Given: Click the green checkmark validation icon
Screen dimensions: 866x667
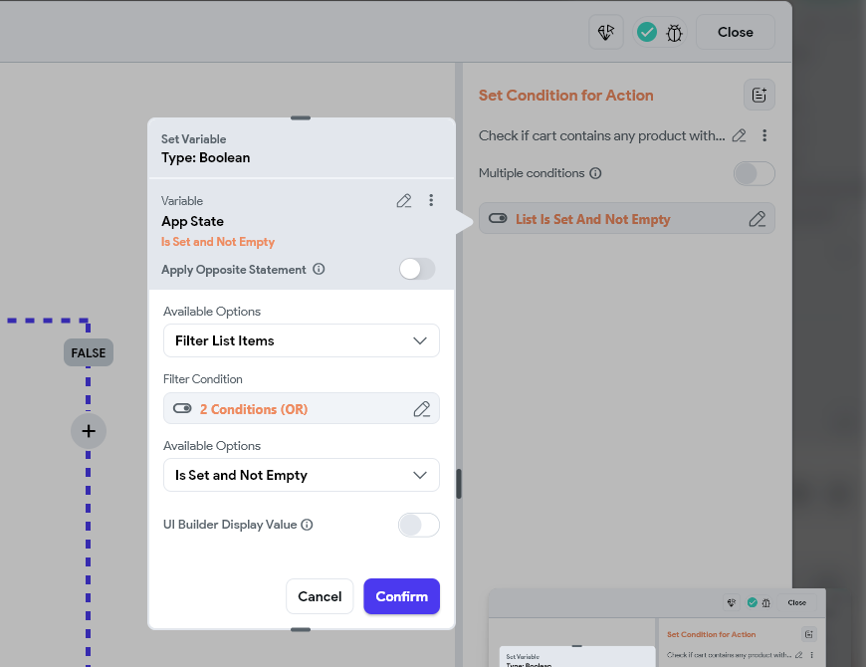Looking at the screenshot, I should tap(647, 32).
